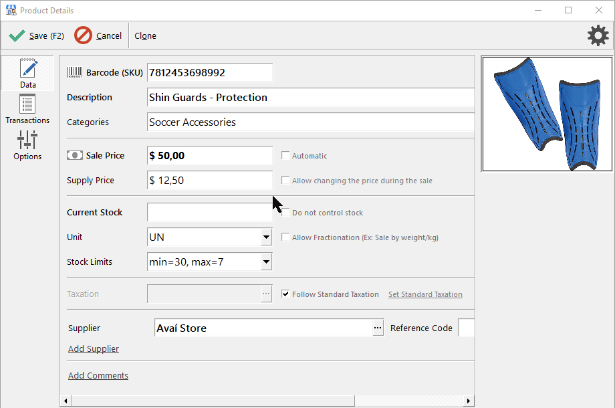Click the empty Current Stock field
615x408 pixels.
point(210,212)
